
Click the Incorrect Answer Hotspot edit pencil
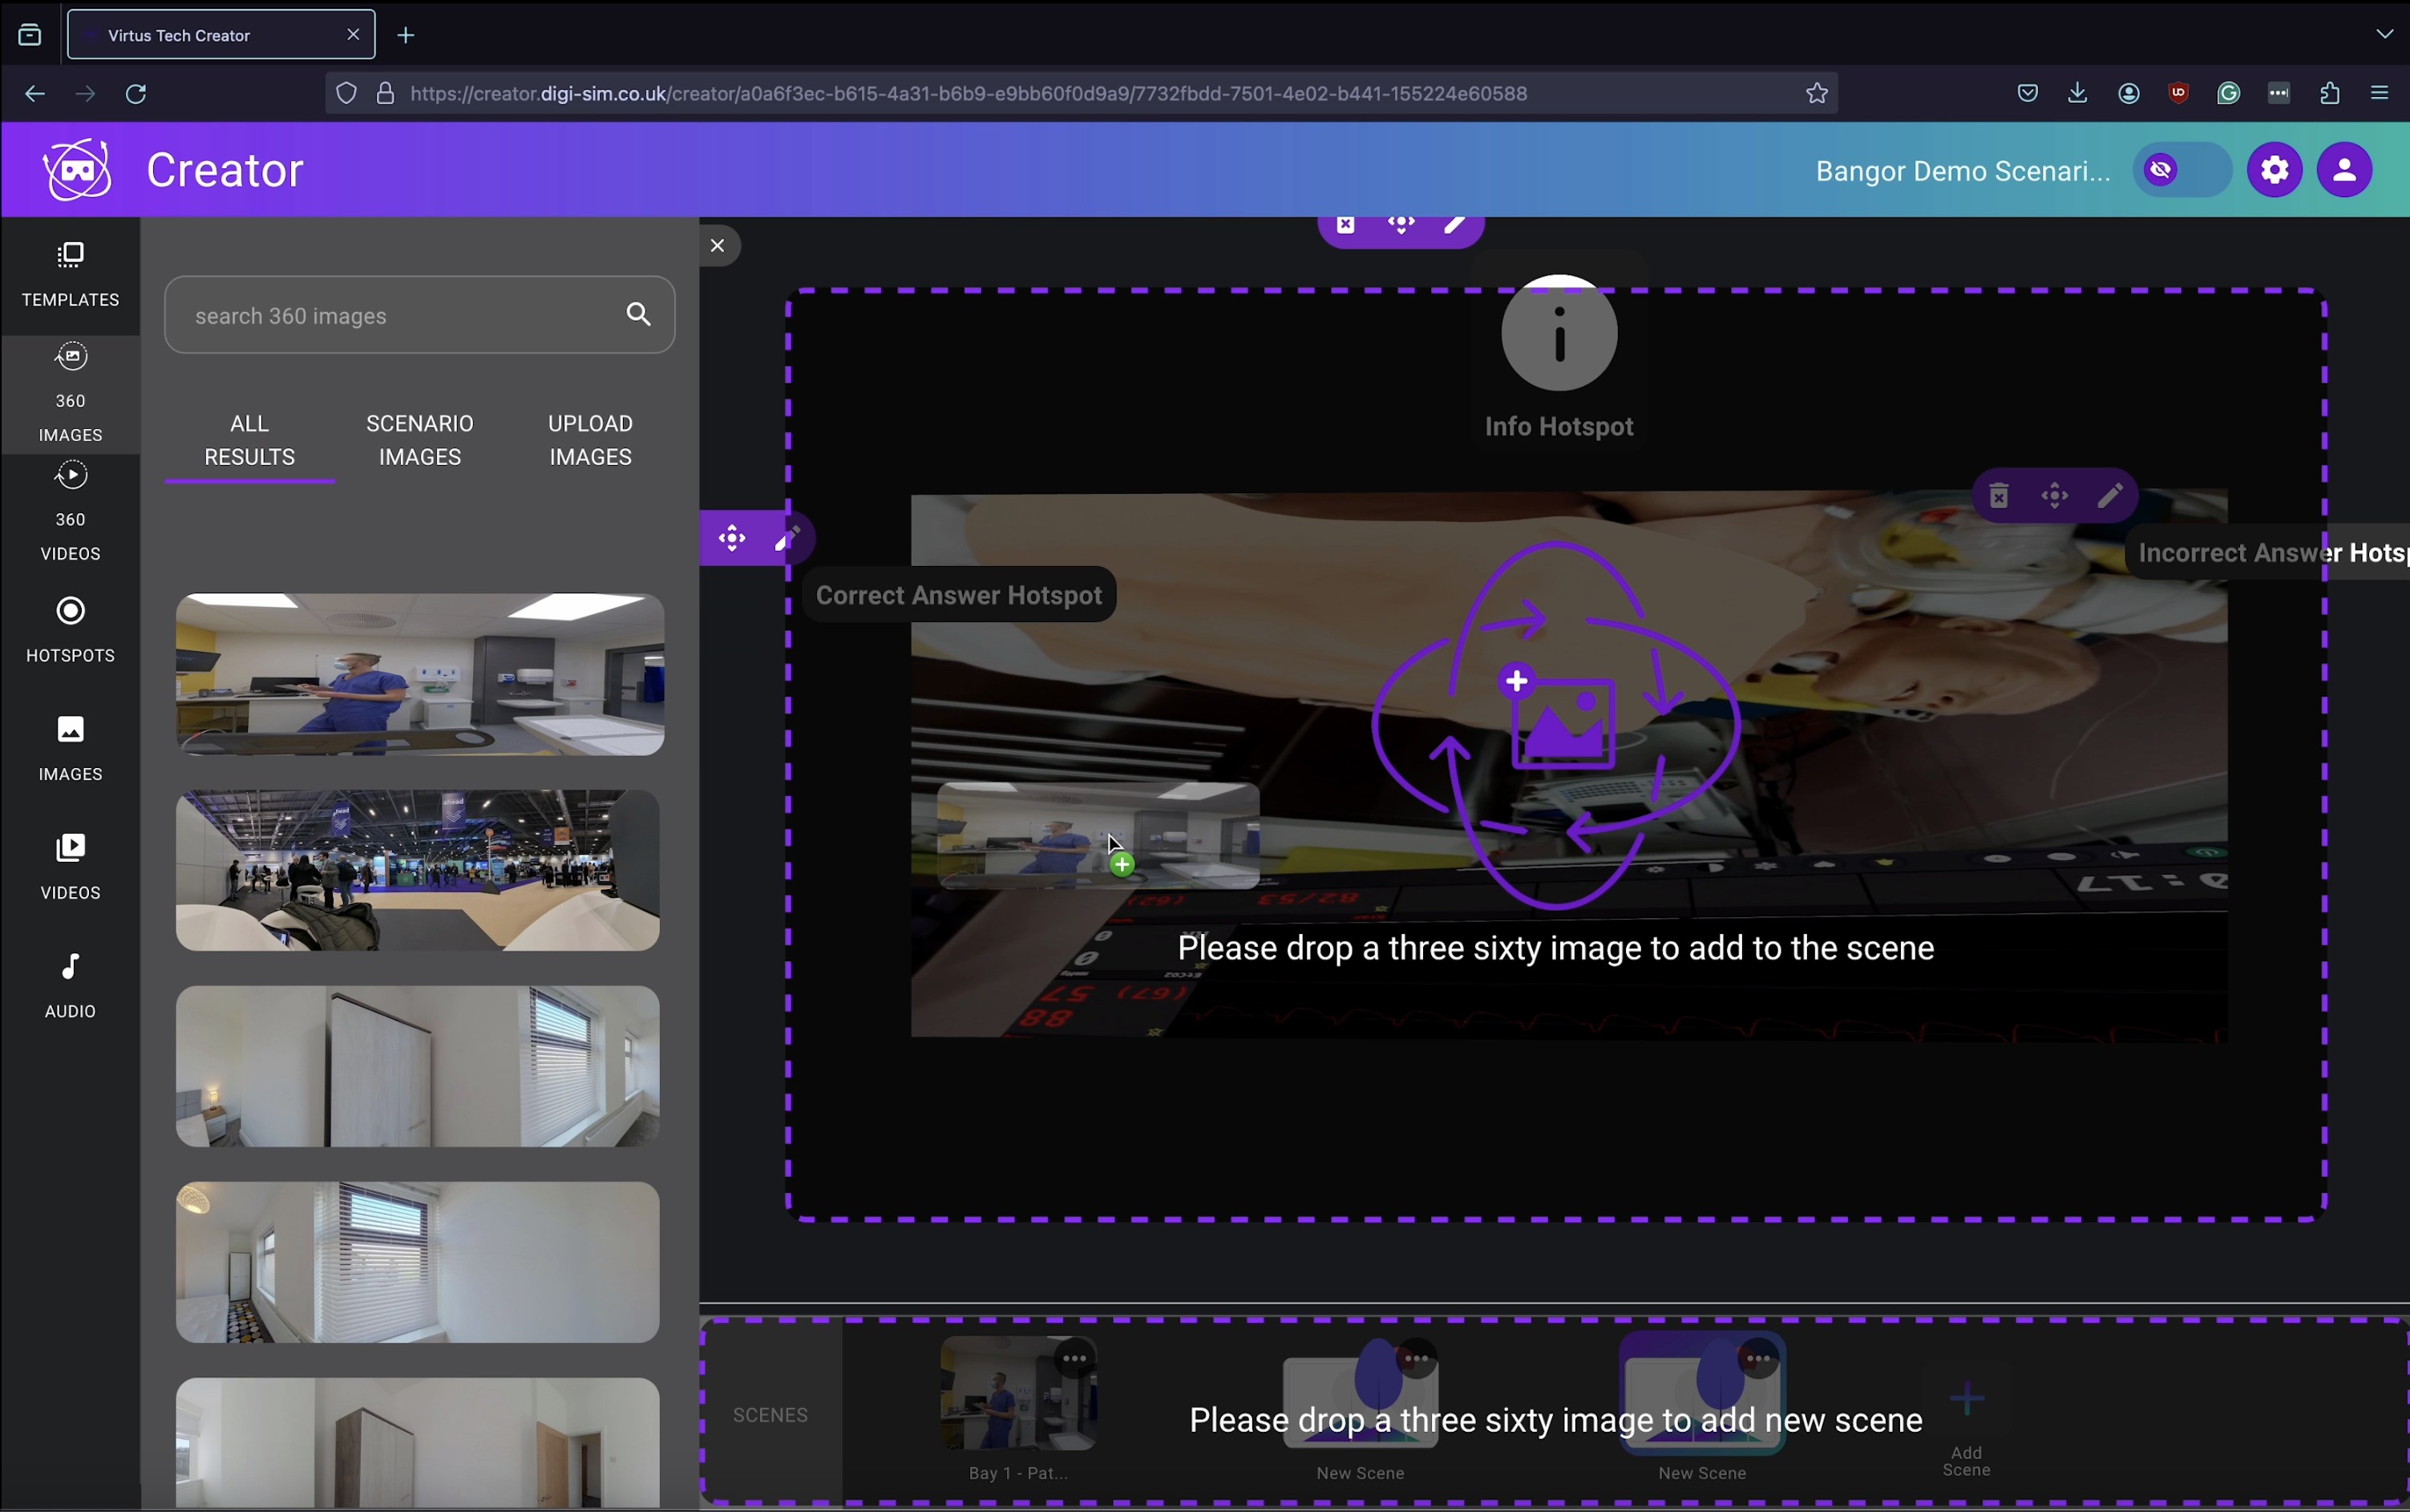2110,496
